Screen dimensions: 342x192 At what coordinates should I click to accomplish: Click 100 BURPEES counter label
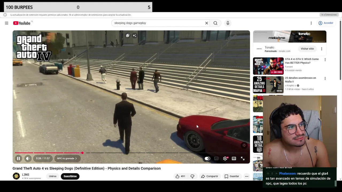tap(19, 7)
